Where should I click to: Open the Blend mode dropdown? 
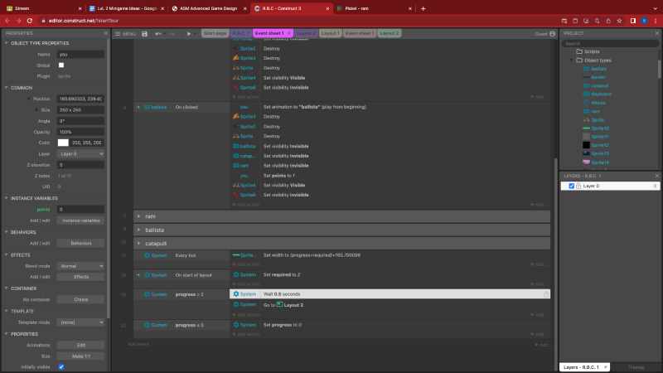pyautogui.click(x=80, y=266)
